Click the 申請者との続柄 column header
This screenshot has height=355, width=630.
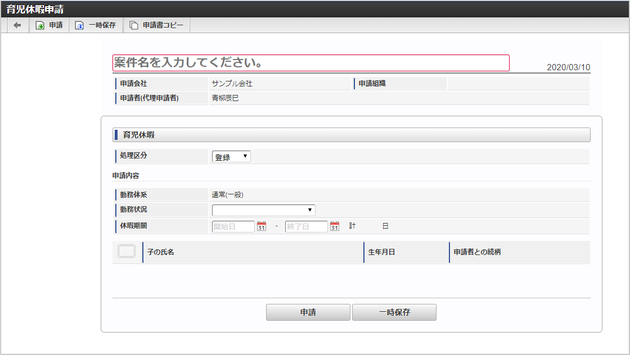477,252
